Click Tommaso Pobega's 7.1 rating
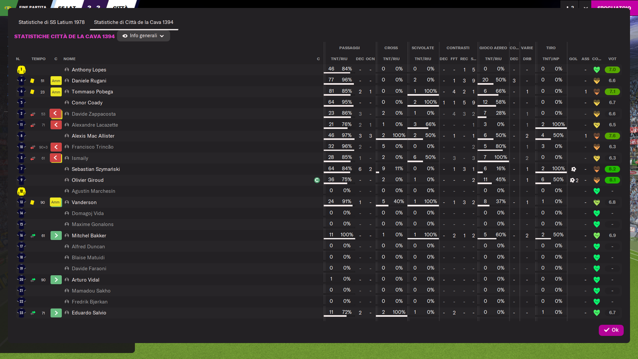The height and width of the screenshot is (359, 638). 612,92
